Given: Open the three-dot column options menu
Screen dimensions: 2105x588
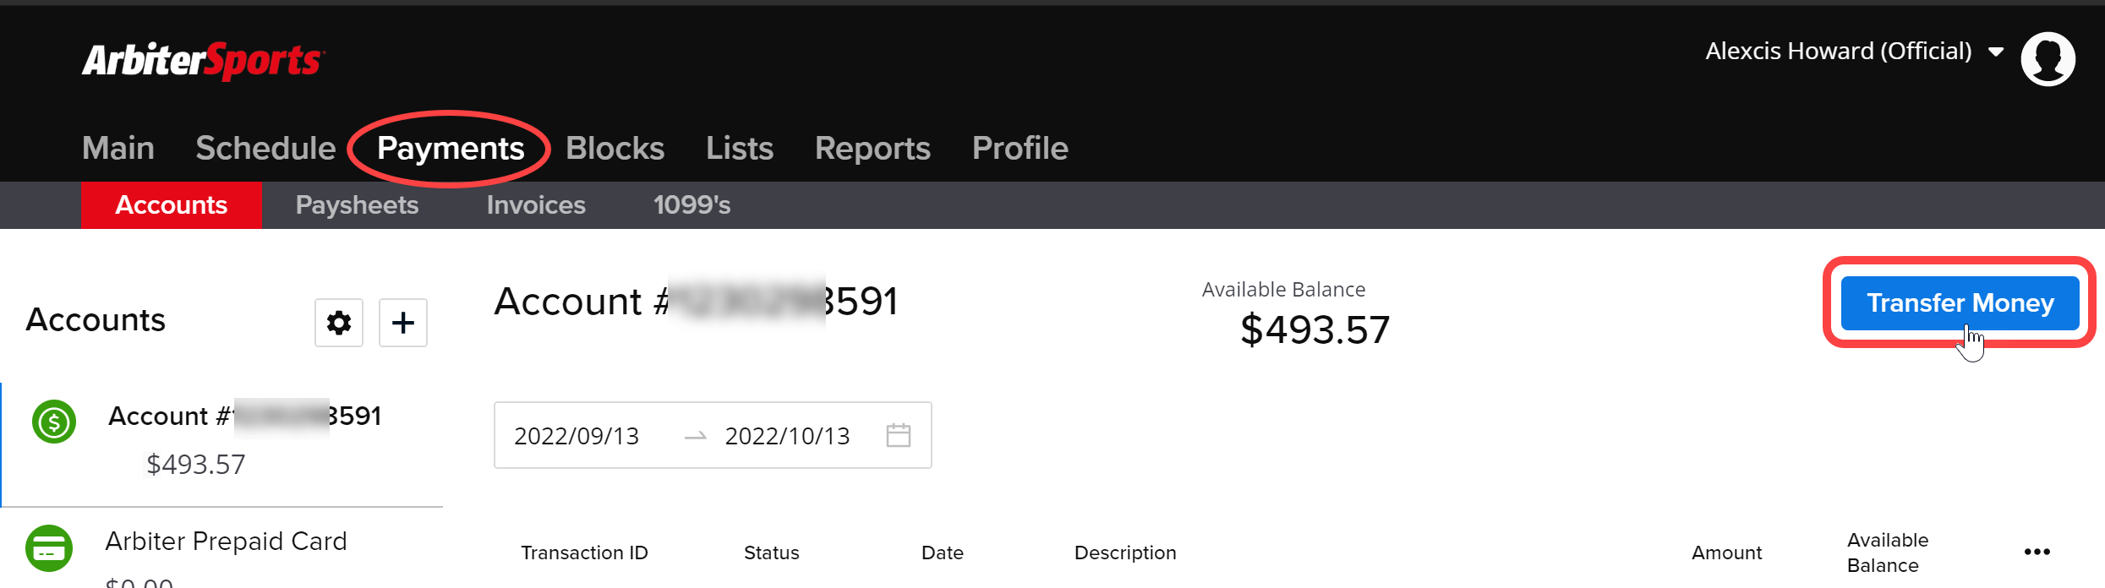Looking at the screenshot, I should (2037, 552).
